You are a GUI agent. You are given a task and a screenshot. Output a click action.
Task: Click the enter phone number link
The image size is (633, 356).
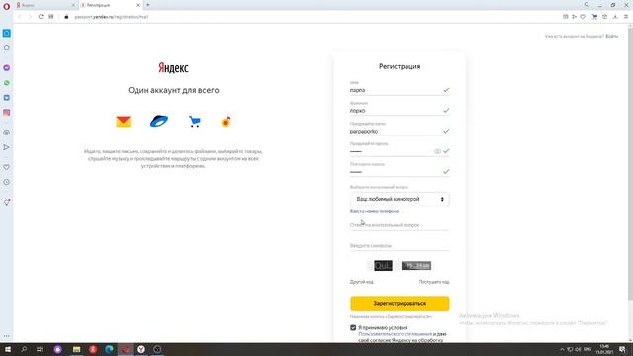coord(374,211)
